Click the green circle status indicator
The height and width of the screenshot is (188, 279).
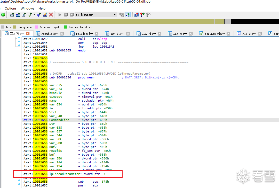click(x=3, y=15)
